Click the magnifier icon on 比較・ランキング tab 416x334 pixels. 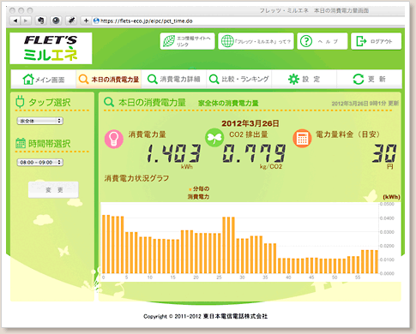pos(214,79)
